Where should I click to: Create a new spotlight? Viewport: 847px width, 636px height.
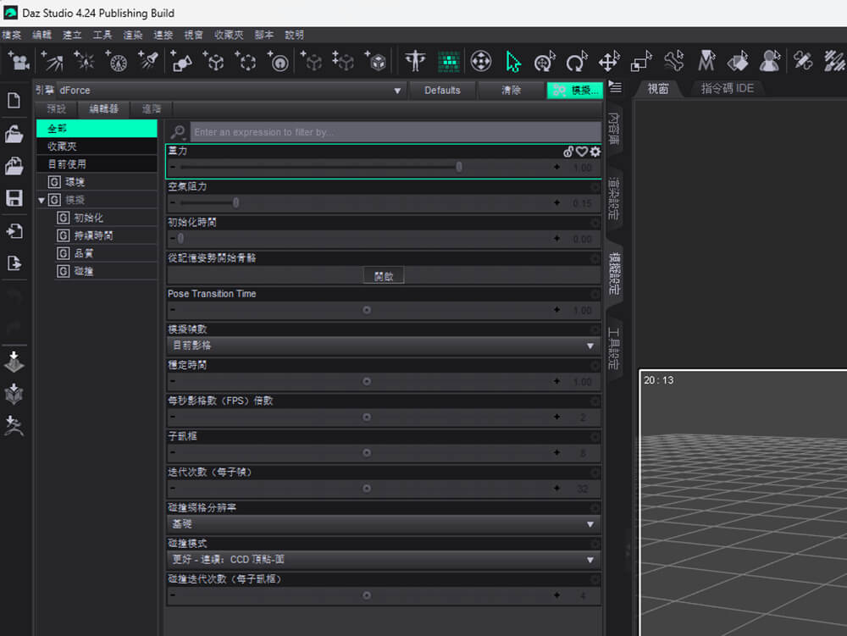point(148,61)
